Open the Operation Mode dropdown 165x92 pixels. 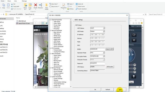(x=104, y=53)
